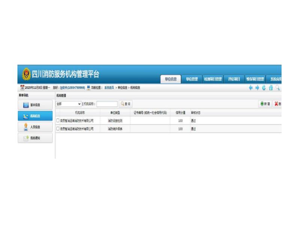Image resolution: width=300 pixels, height=225 pixels.
Task: Open the 全部 filter dropdown
Action: (69, 104)
